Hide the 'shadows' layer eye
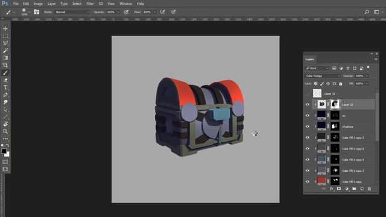386x217 pixels. (x=308, y=127)
